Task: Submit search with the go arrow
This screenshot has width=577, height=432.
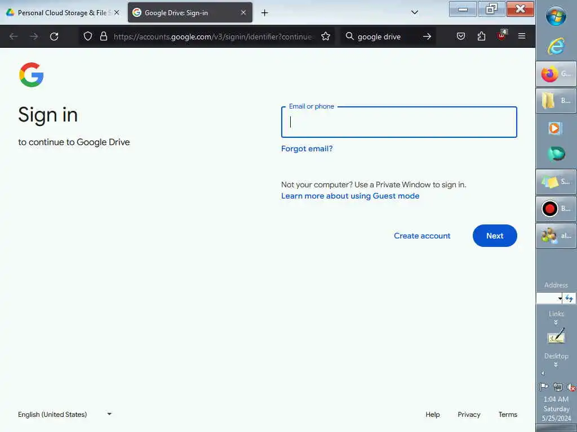Action: 427,37
